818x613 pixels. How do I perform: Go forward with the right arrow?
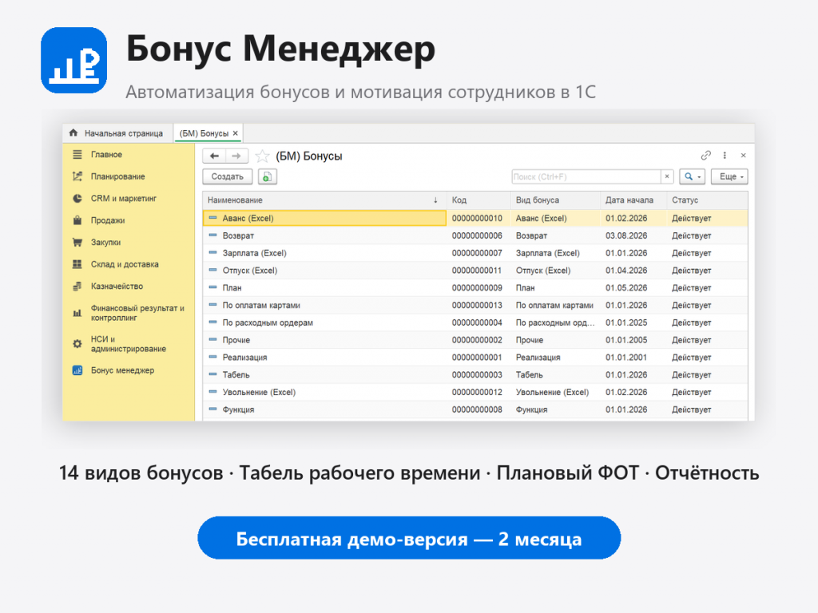click(x=236, y=156)
